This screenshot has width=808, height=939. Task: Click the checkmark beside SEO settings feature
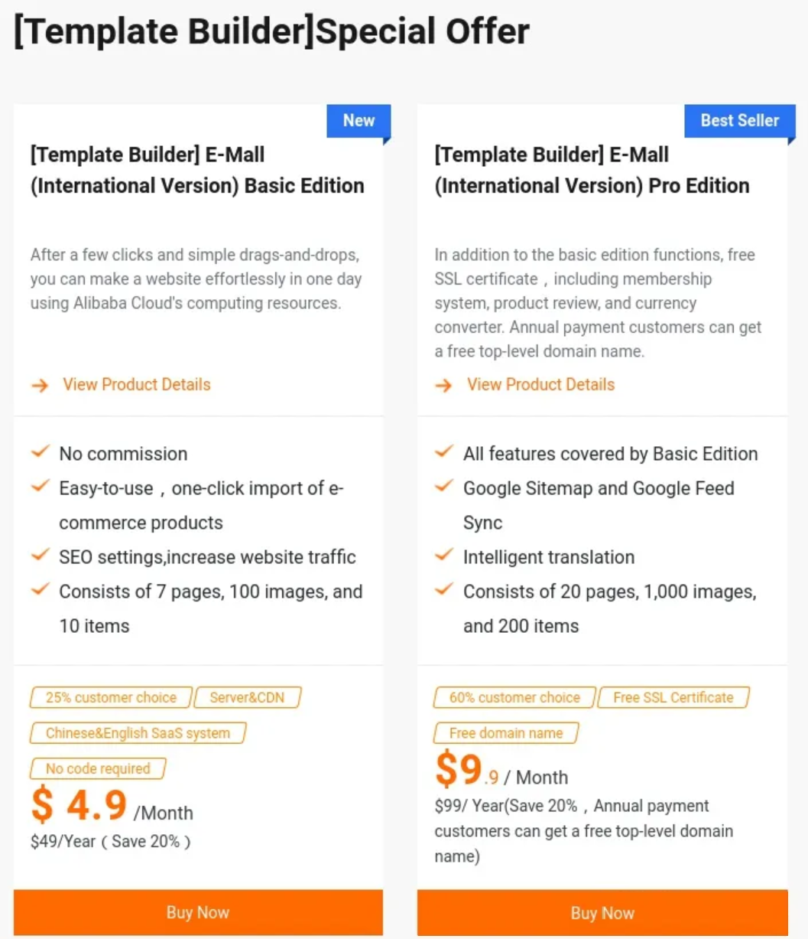coord(41,555)
